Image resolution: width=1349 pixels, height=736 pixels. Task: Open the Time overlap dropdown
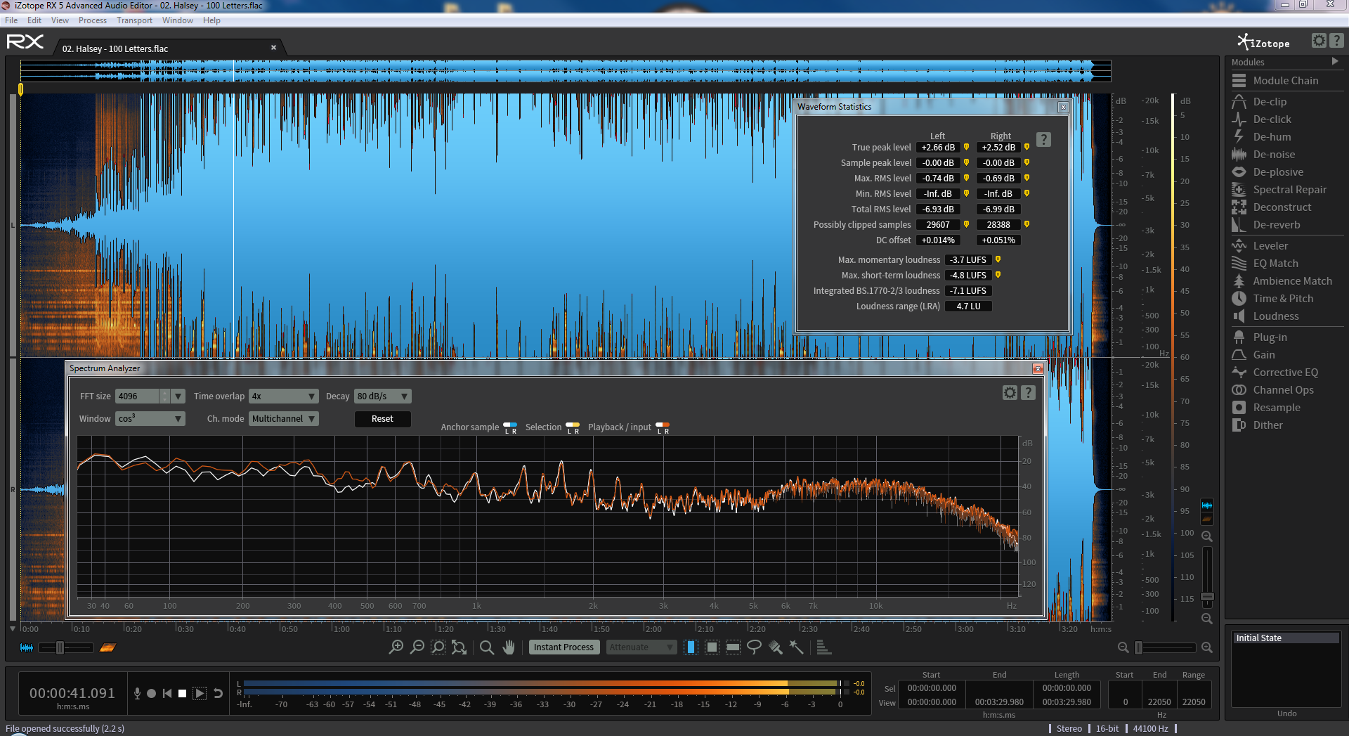pyautogui.click(x=284, y=396)
